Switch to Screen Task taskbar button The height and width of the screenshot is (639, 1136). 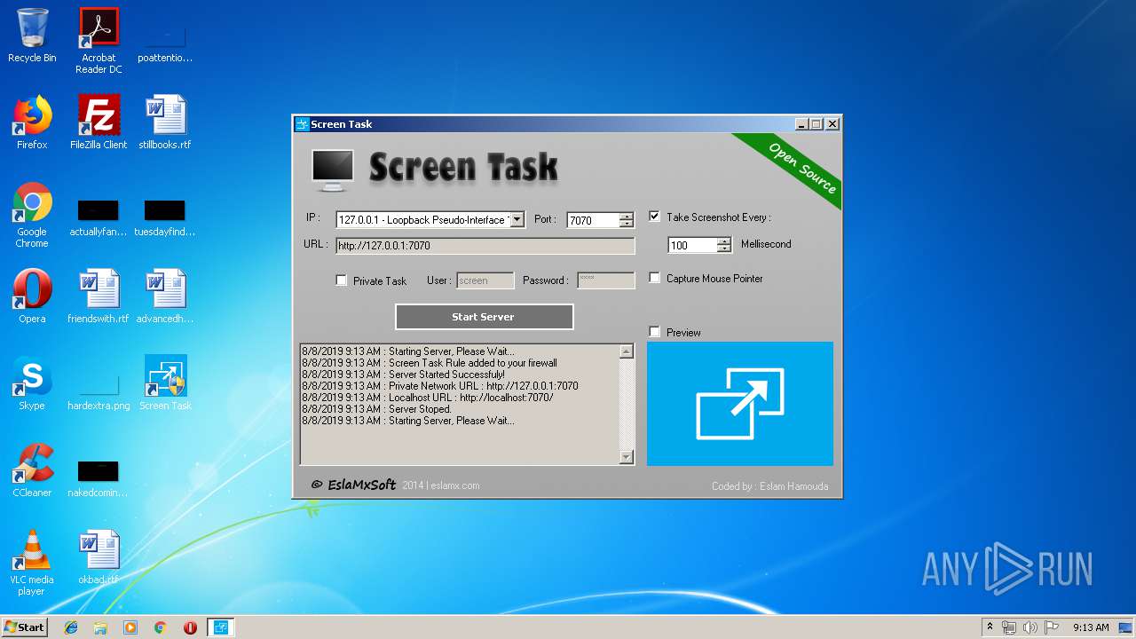click(x=221, y=627)
